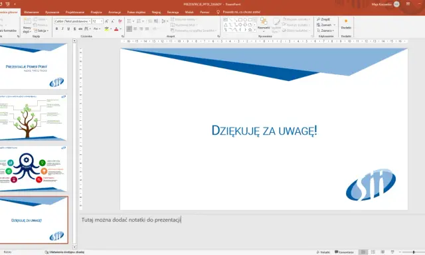Clear all formatting with the eraser icon
This screenshot has height=255, width=425.
click(x=120, y=21)
